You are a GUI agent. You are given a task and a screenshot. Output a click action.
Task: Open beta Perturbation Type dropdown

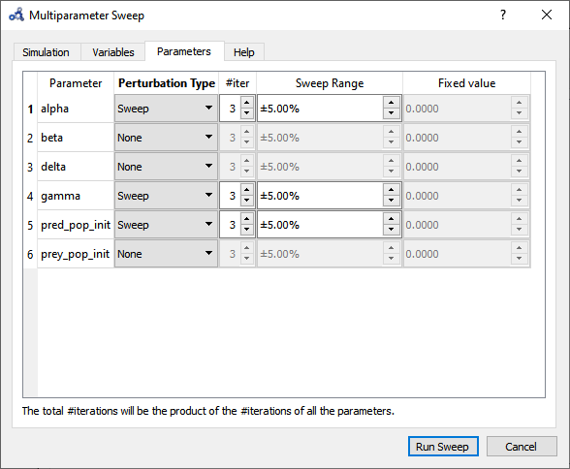pyautogui.click(x=166, y=138)
